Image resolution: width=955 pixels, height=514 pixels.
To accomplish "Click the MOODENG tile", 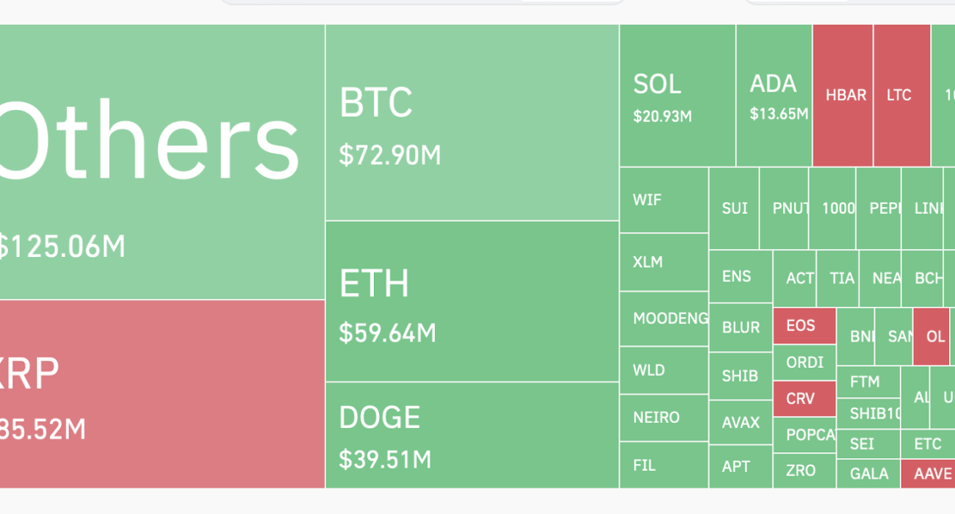I will (x=663, y=319).
